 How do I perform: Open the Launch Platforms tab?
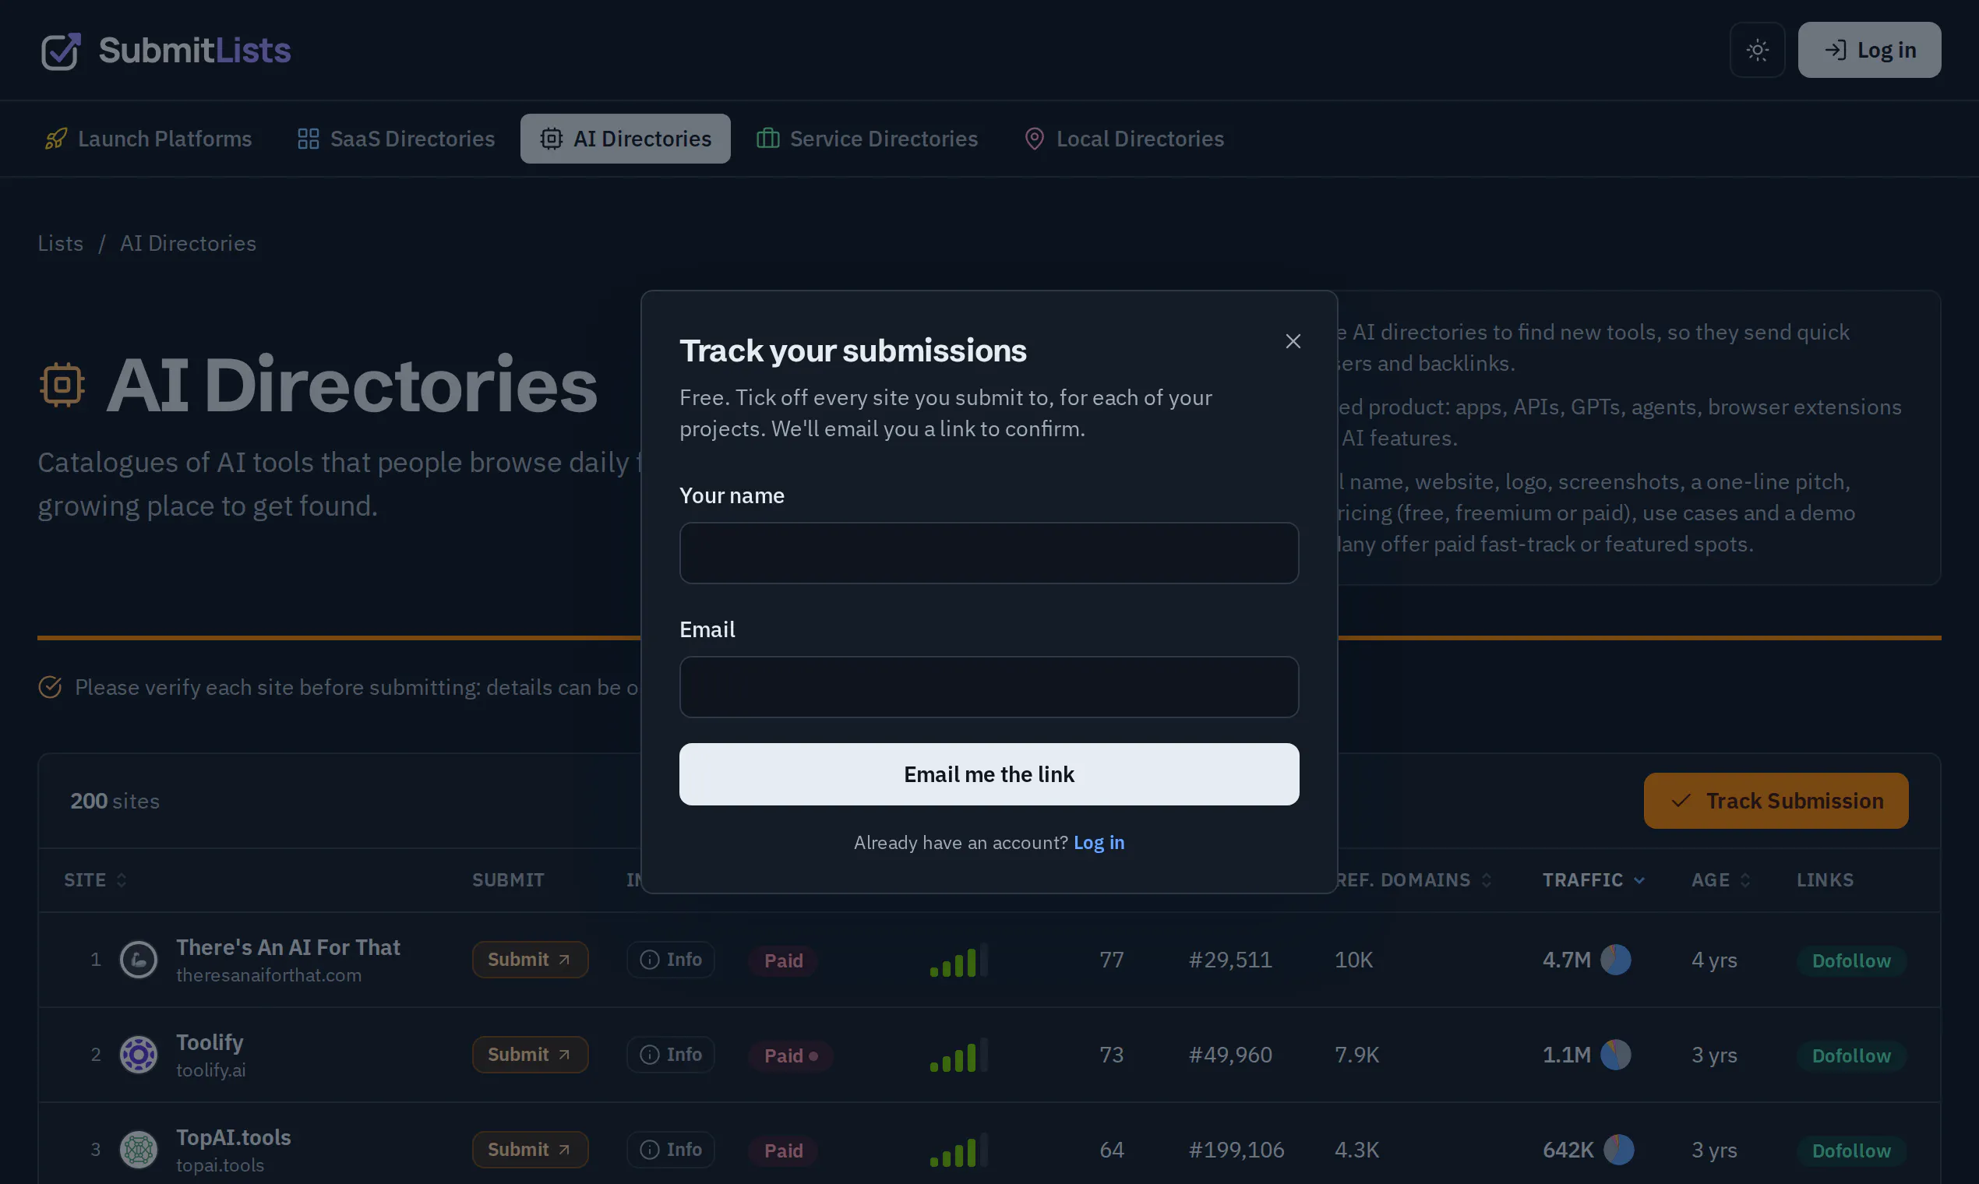[148, 139]
